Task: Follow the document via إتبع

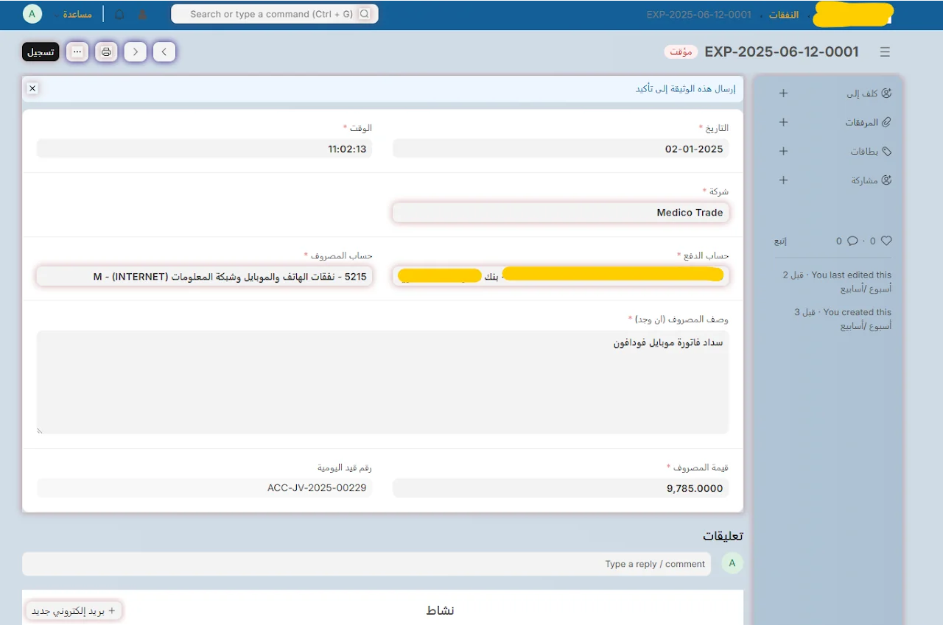Action: [780, 241]
